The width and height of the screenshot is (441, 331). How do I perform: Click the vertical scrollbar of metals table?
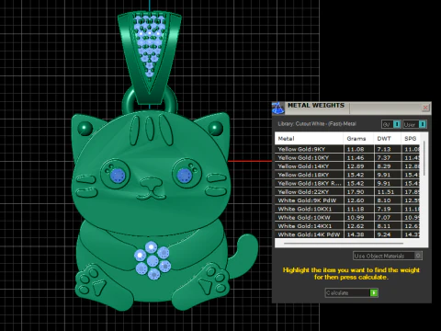click(x=424, y=158)
